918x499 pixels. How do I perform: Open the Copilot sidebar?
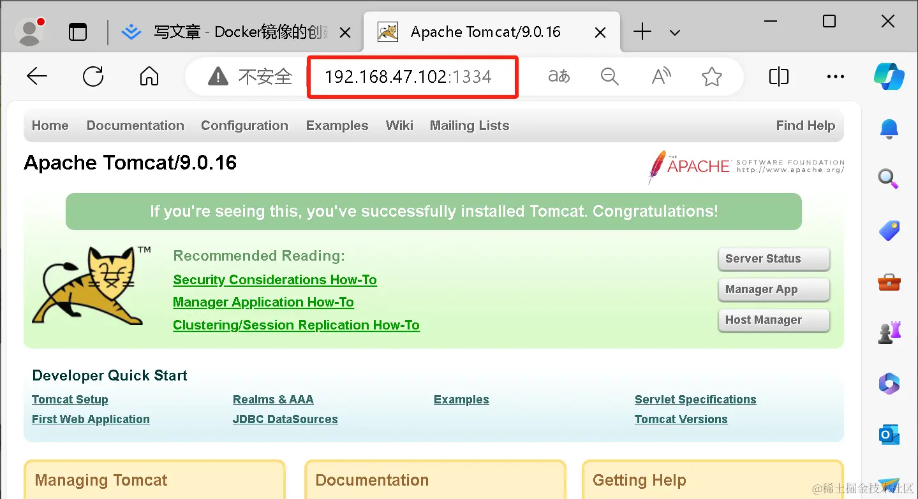tap(889, 76)
